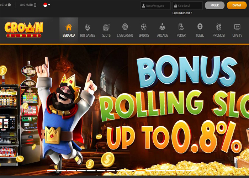Open the Indonesian flag language dropdown
The height and width of the screenshot is (178, 249).
(47, 5)
